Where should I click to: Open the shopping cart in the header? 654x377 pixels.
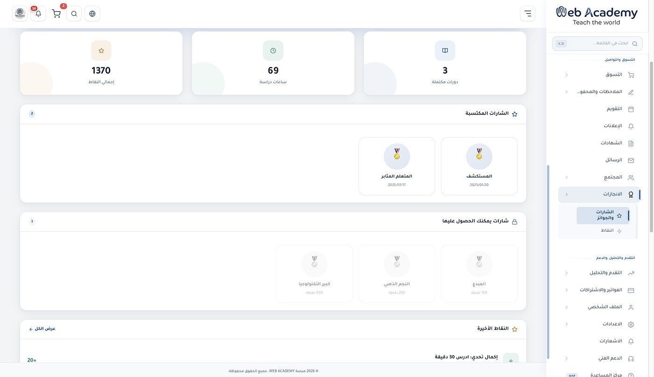coord(57,14)
